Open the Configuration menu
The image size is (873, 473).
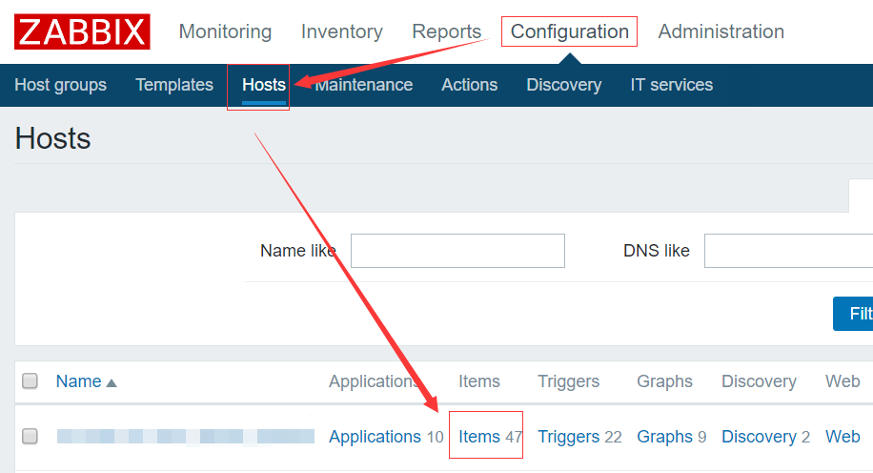coord(570,31)
